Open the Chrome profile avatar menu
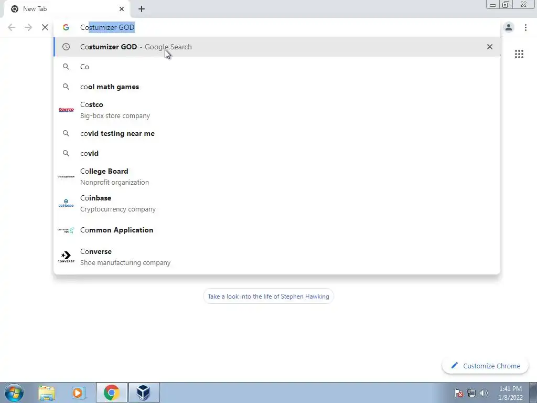 509,27
